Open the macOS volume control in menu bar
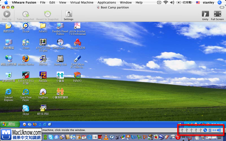226x141 pixels. (x=172, y=3)
